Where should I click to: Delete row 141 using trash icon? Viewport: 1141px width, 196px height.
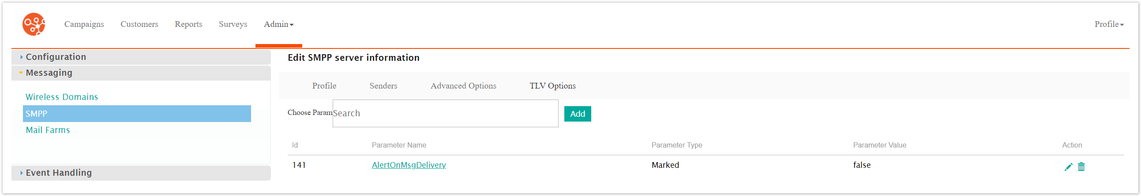pyautogui.click(x=1081, y=167)
